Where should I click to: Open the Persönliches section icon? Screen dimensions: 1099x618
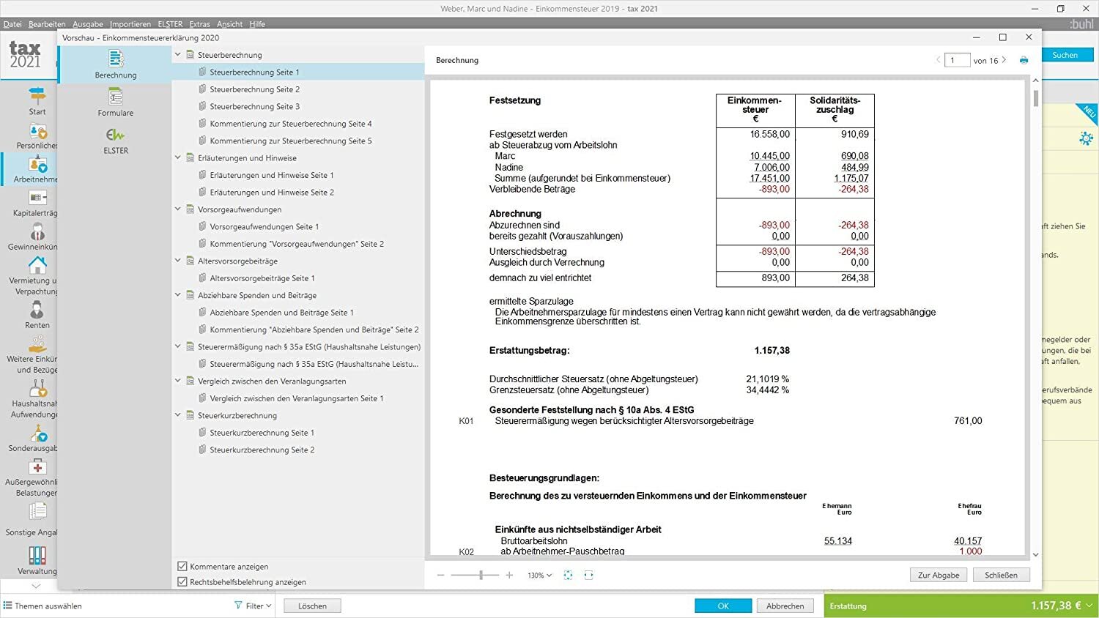pyautogui.click(x=37, y=131)
